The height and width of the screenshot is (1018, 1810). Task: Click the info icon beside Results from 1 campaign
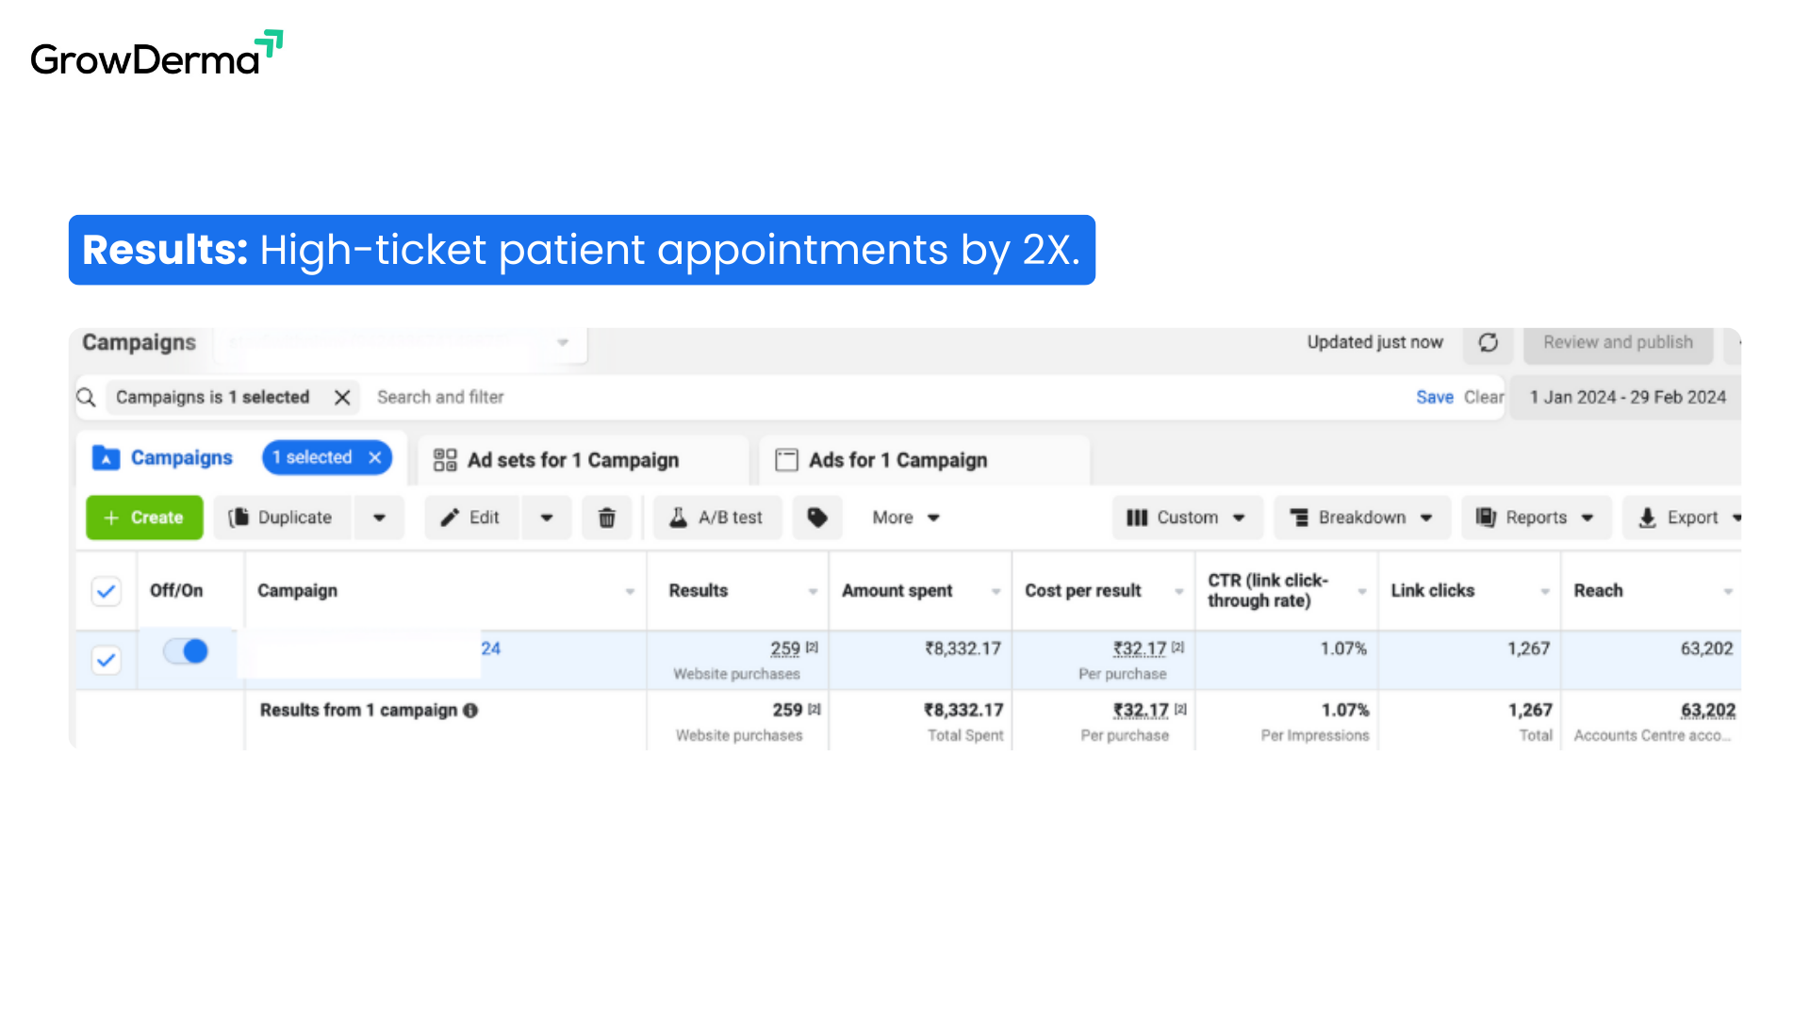470,711
